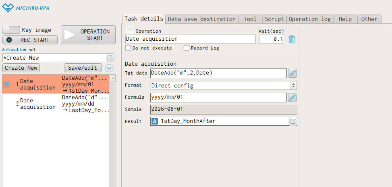Click the Operation name input field
The height and width of the screenshot is (187, 392).
pos(191,39)
